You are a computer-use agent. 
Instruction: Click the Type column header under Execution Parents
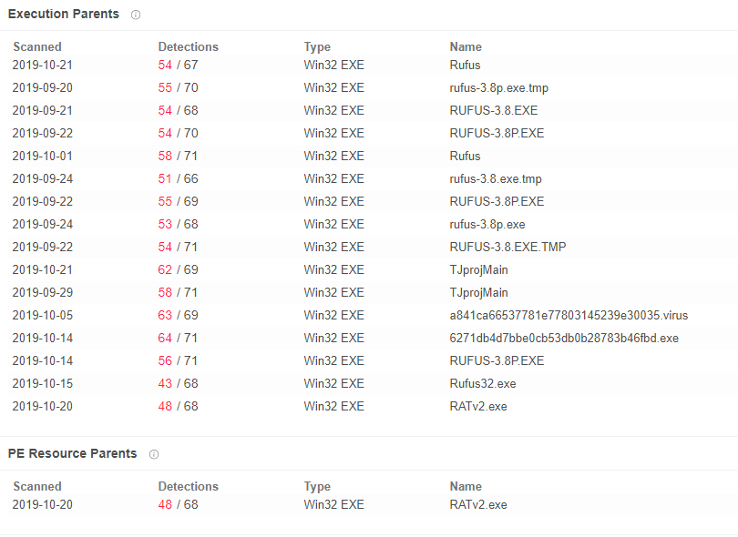coord(317,46)
